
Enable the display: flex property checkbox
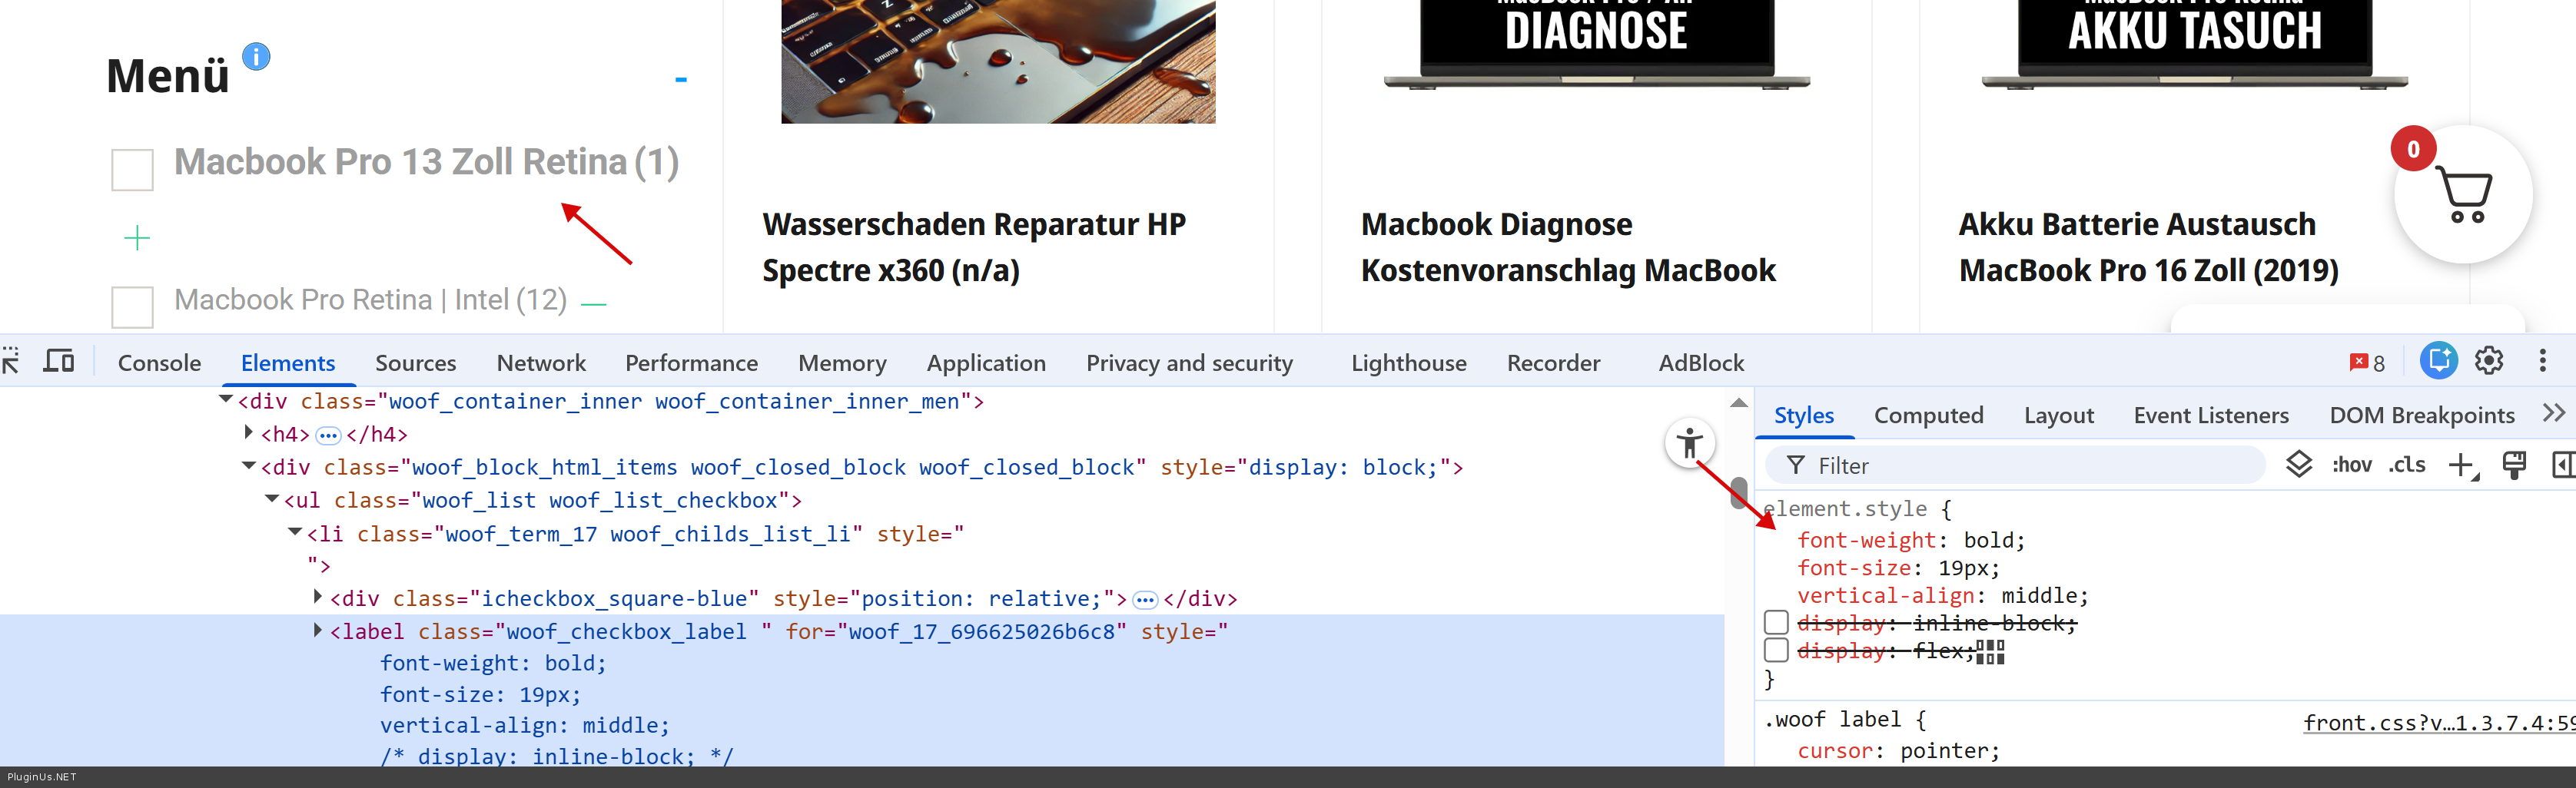click(x=1776, y=651)
